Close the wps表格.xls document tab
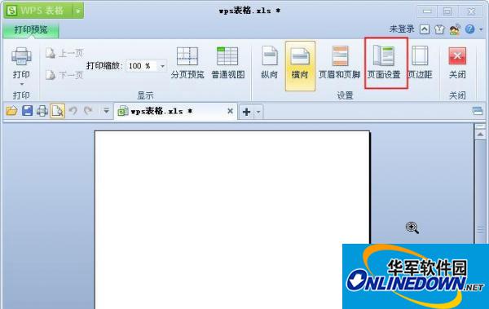This screenshot has width=489, height=309. tap(230, 111)
